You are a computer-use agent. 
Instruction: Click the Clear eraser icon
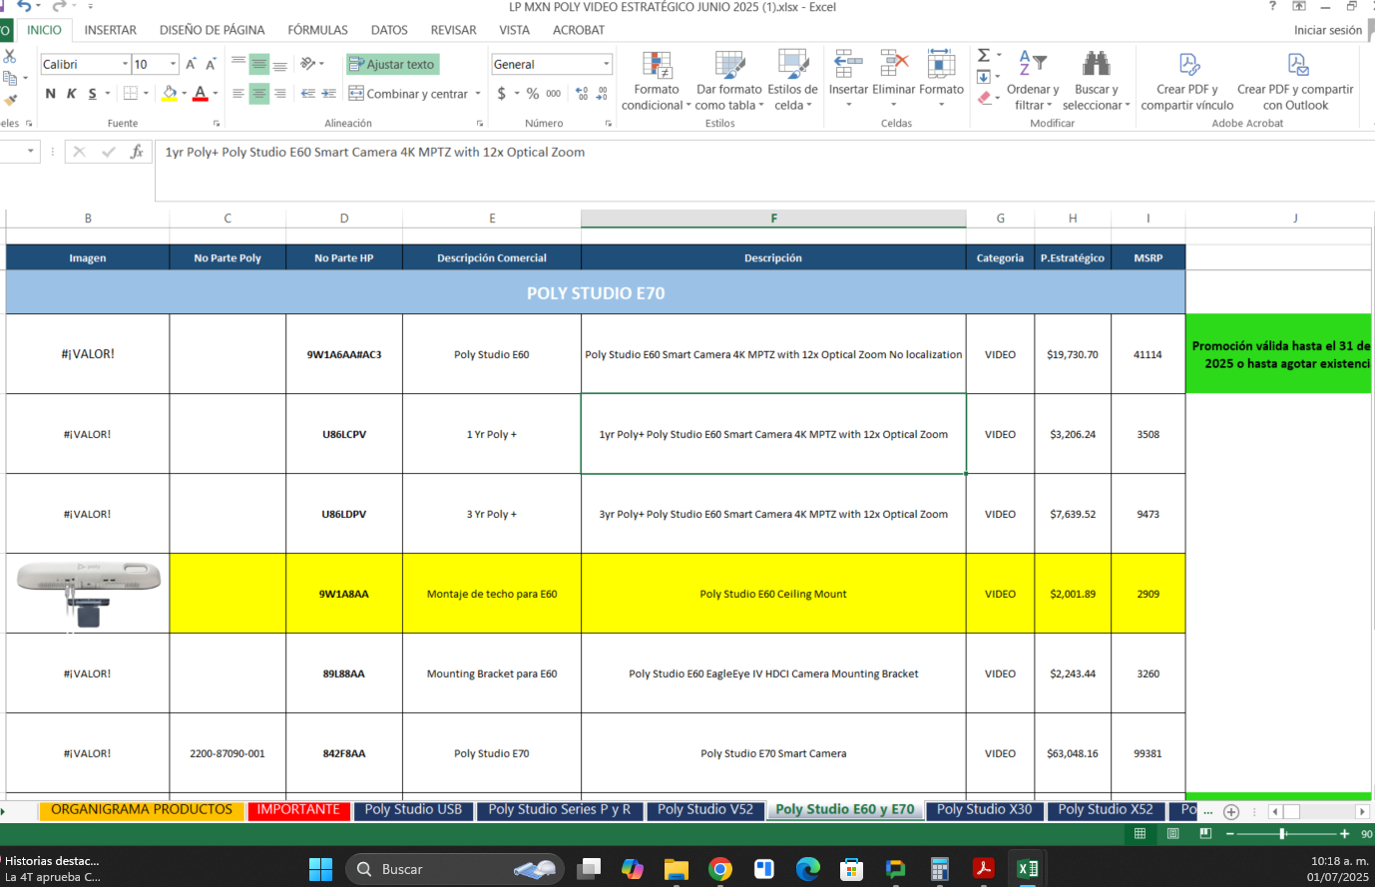pos(985,98)
